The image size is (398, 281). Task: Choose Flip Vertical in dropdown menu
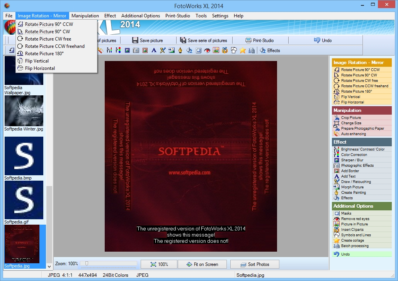pyautogui.click(x=56, y=61)
